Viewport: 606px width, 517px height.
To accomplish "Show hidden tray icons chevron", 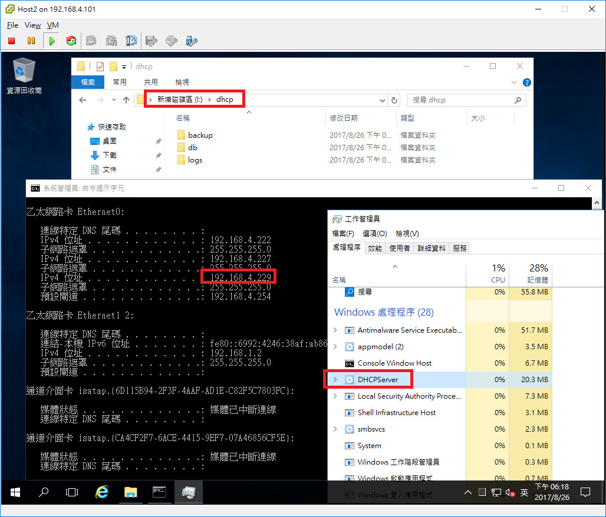I will click(467, 492).
